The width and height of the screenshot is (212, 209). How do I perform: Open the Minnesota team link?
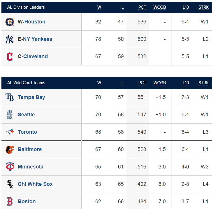[x=31, y=166]
